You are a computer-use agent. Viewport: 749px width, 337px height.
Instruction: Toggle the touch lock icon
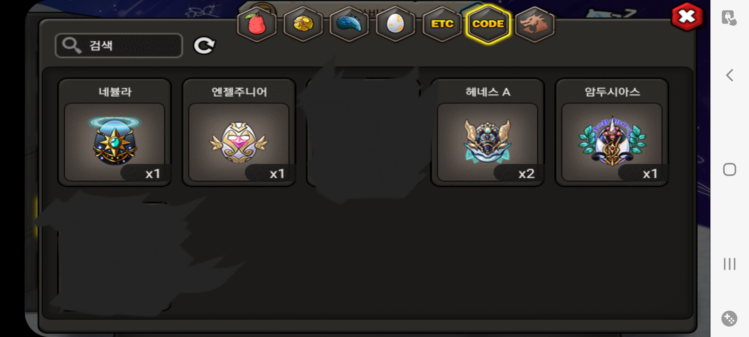pyautogui.click(x=729, y=17)
